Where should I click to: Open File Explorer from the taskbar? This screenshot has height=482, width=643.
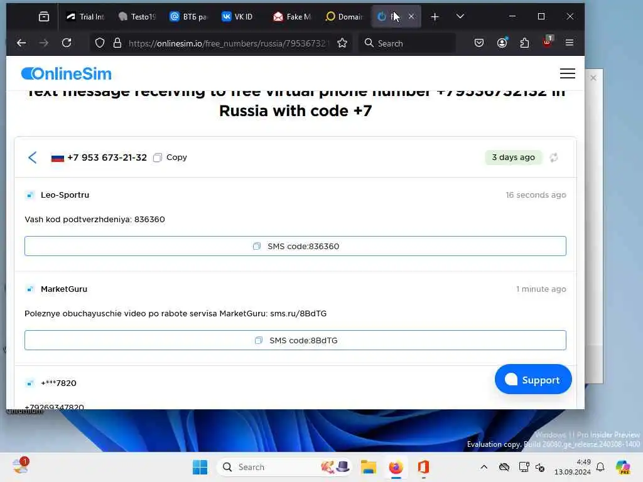[x=368, y=467]
